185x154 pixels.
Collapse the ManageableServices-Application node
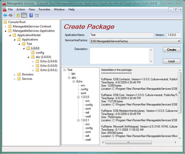point(5,31)
